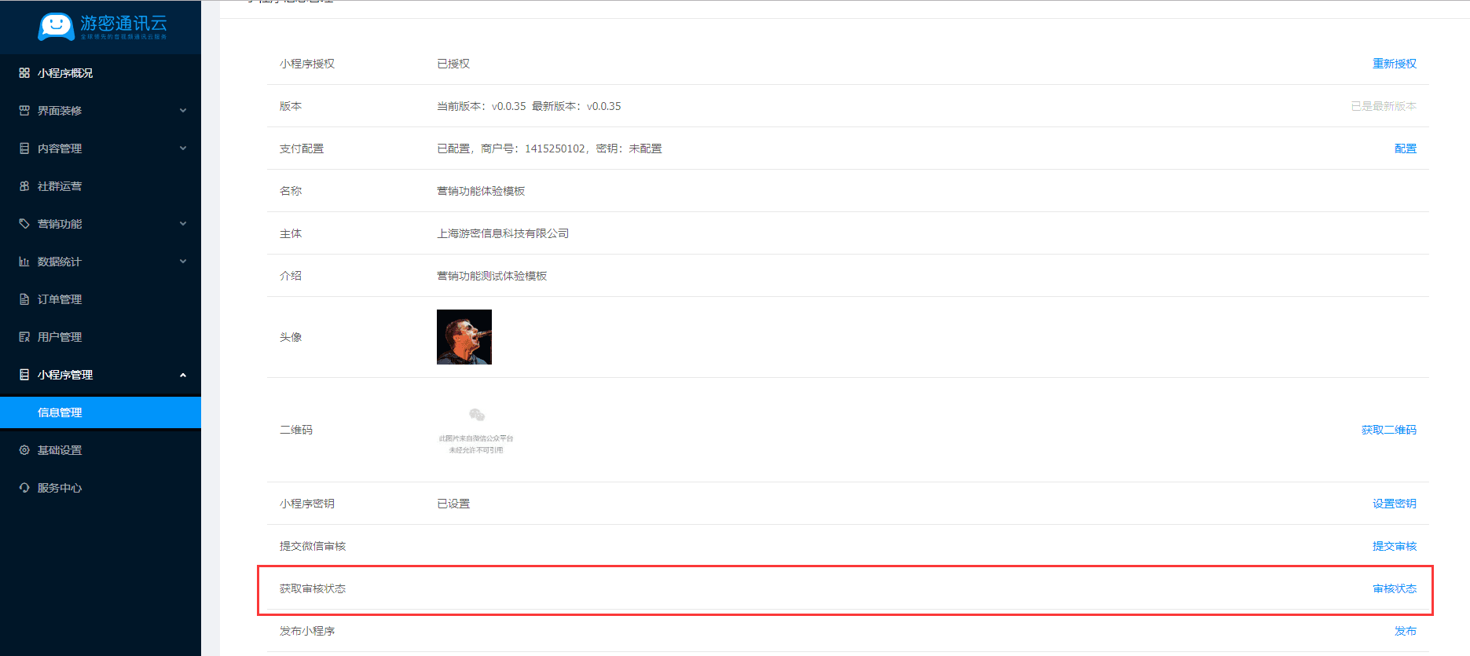Image resolution: width=1470 pixels, height=656 pixels.
Task: Click the 订单管理 document icon
Action: (x=24, y=299)
